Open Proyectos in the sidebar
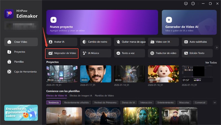 click(x=21, y=52)
